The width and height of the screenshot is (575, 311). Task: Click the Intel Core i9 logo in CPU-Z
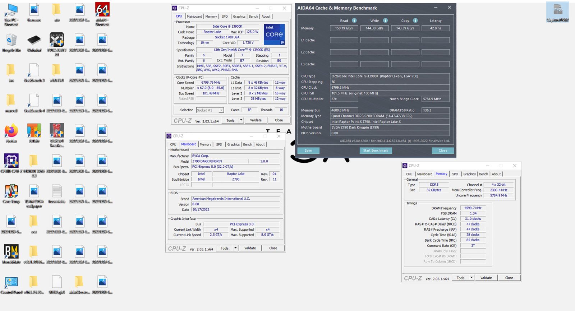[x=274, y=34]
